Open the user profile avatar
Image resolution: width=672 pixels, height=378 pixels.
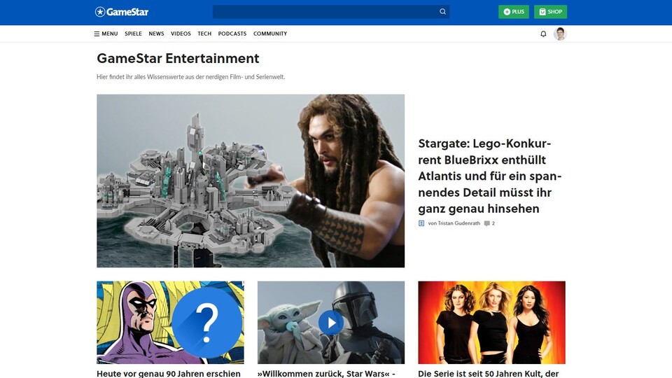coord(560,34)
